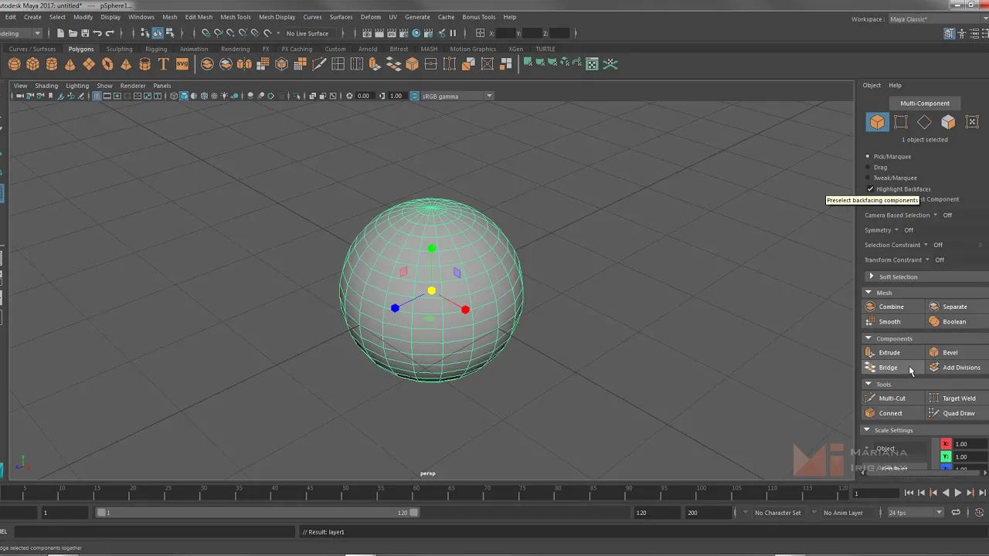989x556 pixels.
Task: Click the Target Weld button
Action: click(957, 398)
